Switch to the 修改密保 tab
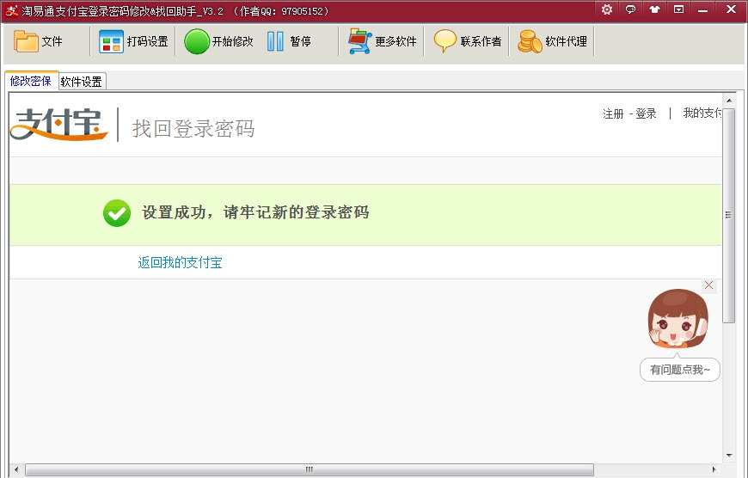748x478 pixels. (x=31, y=81)
